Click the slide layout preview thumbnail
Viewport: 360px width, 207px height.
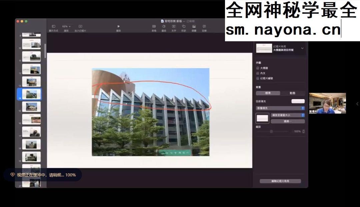tap(264, 48)
